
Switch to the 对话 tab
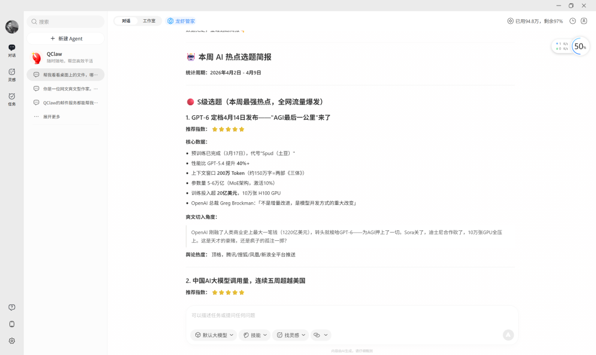click(126, 21)
